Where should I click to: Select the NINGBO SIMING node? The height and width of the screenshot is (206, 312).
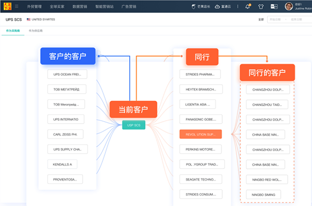click(x=263, y=195)
